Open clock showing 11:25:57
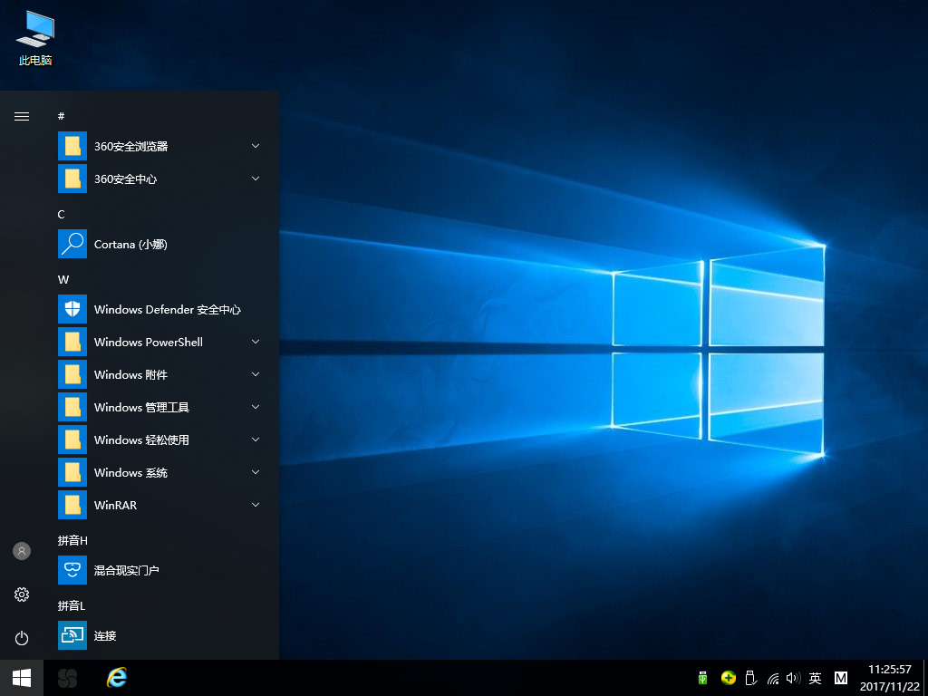 [x=890, y=670]
